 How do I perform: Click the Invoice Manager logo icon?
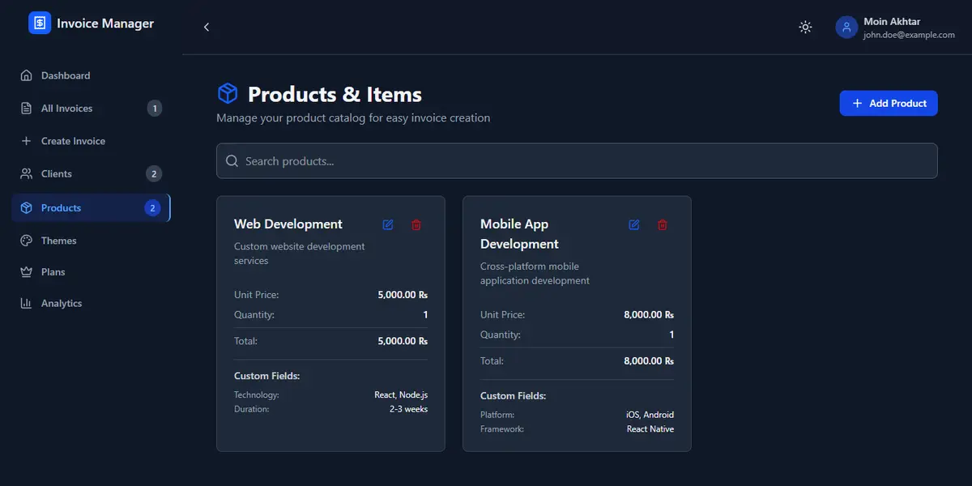(40, 23)
